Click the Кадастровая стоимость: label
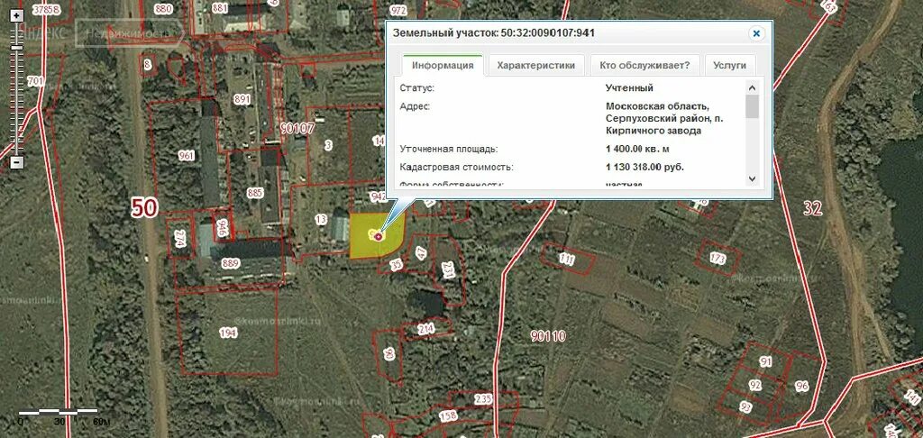The image size is (923, 438). 456,168
